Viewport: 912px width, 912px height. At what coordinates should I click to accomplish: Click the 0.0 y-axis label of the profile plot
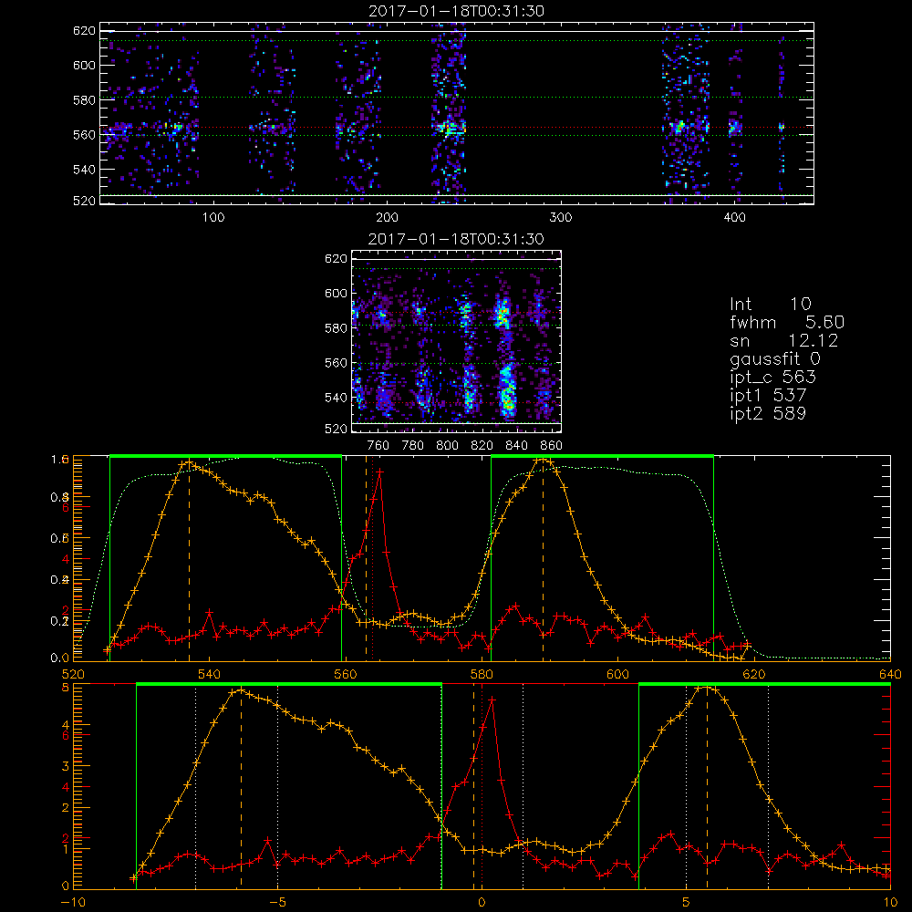[60, 658]
